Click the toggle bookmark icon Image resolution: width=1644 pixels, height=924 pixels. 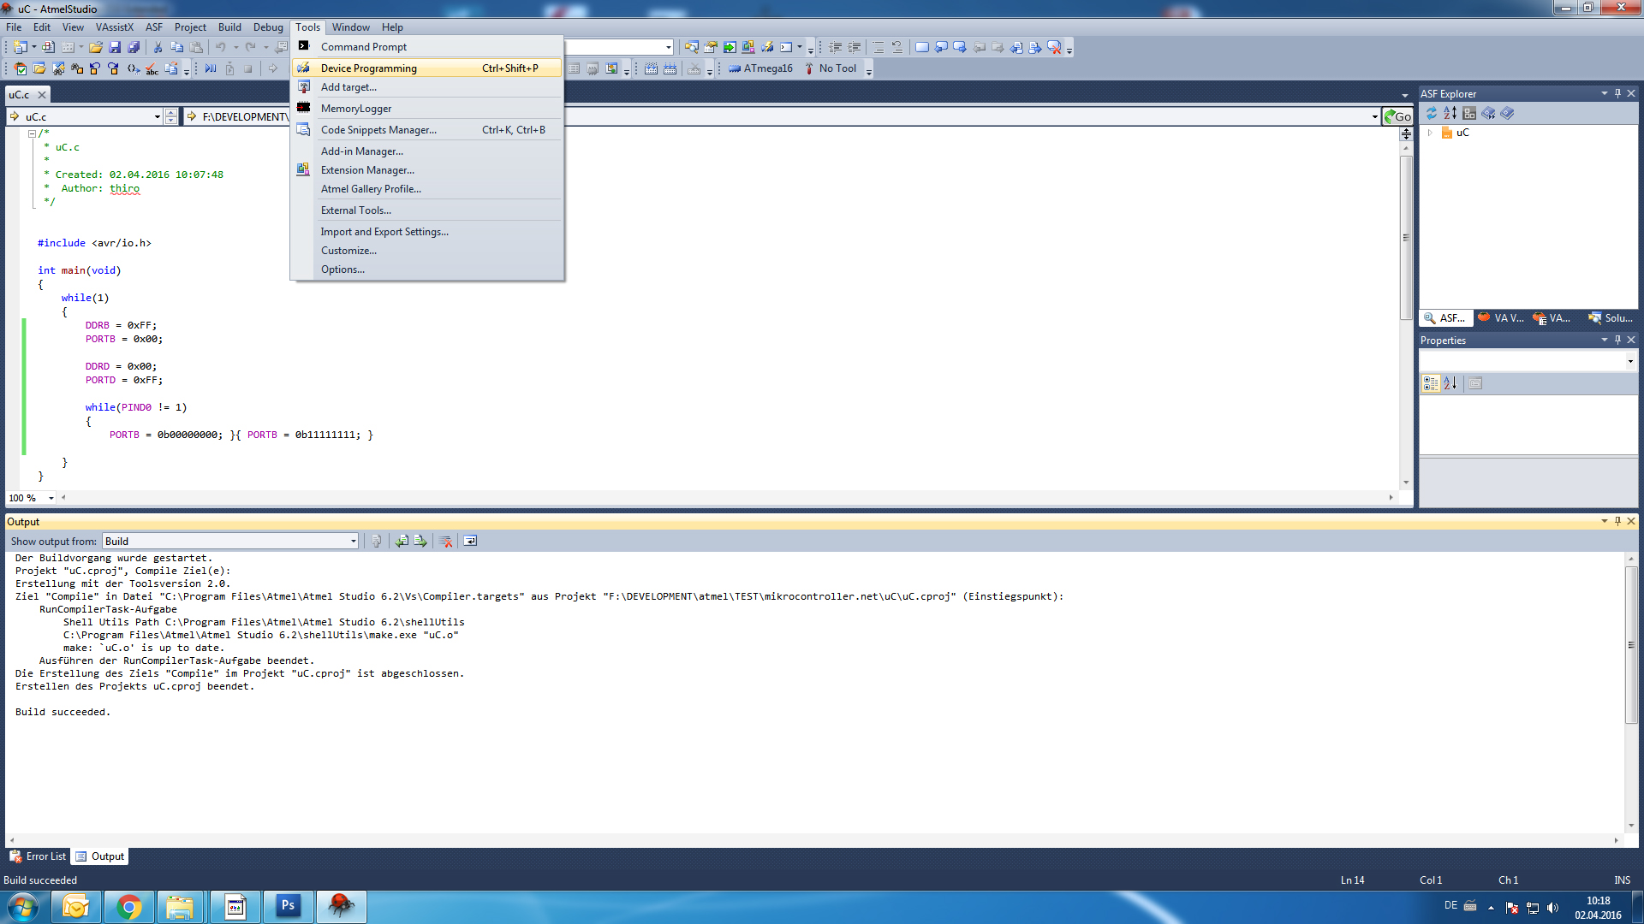(x=922, y=47)
